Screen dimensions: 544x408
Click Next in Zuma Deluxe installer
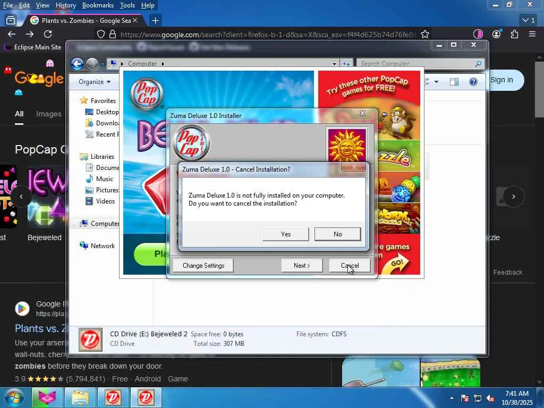302,266
